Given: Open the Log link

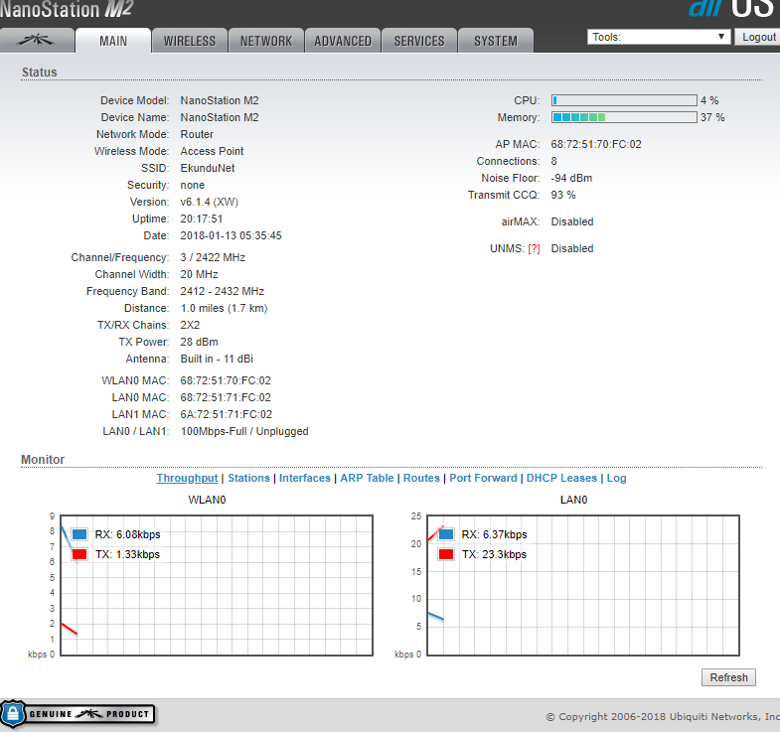Looking at the screenshot, I should (x=616, y=478).
